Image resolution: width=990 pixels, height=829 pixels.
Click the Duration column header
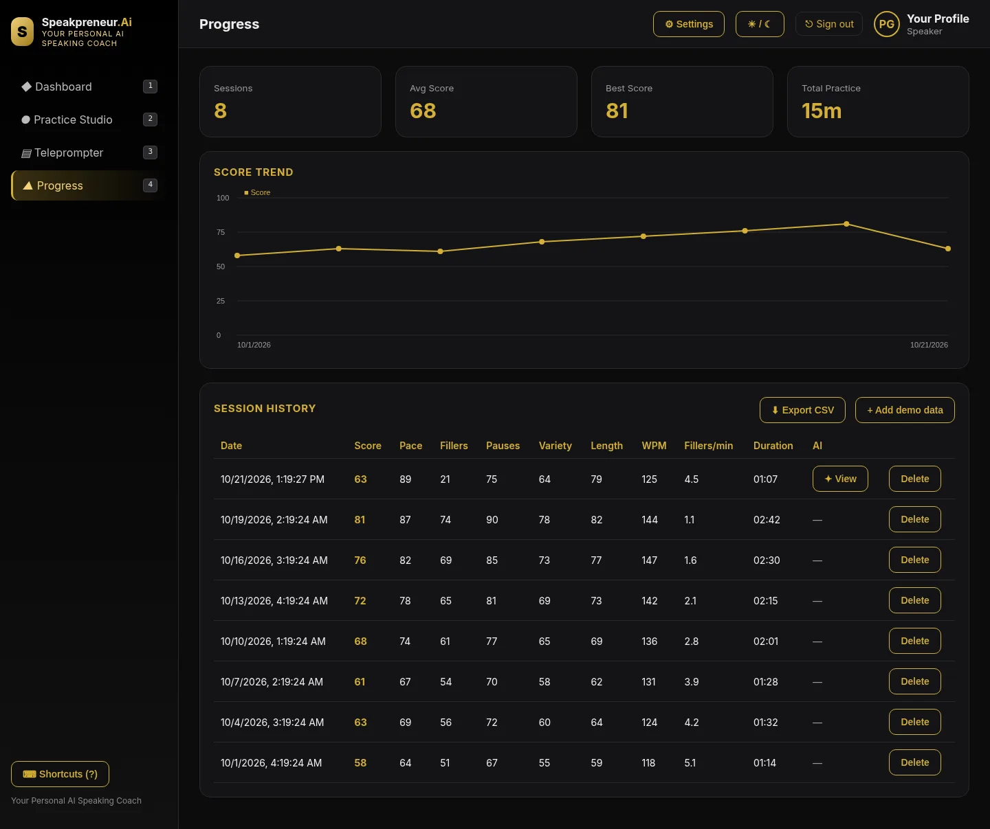pos(773,446)
